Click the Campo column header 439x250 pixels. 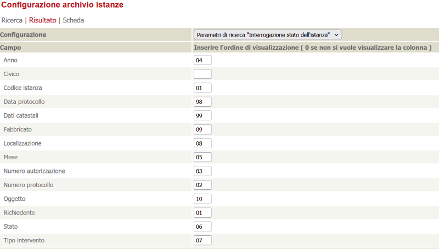[10, 48]
